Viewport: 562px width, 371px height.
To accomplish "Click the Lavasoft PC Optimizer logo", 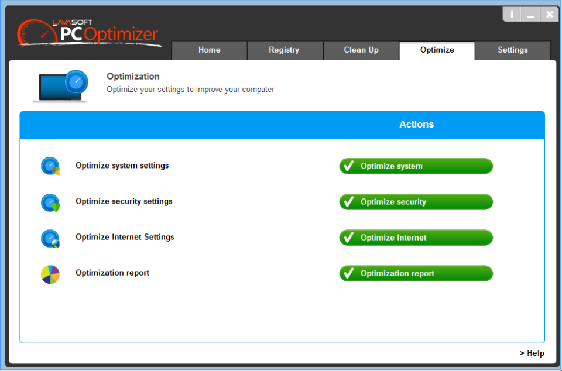I will pyautogui.click(x=88, y=33).
